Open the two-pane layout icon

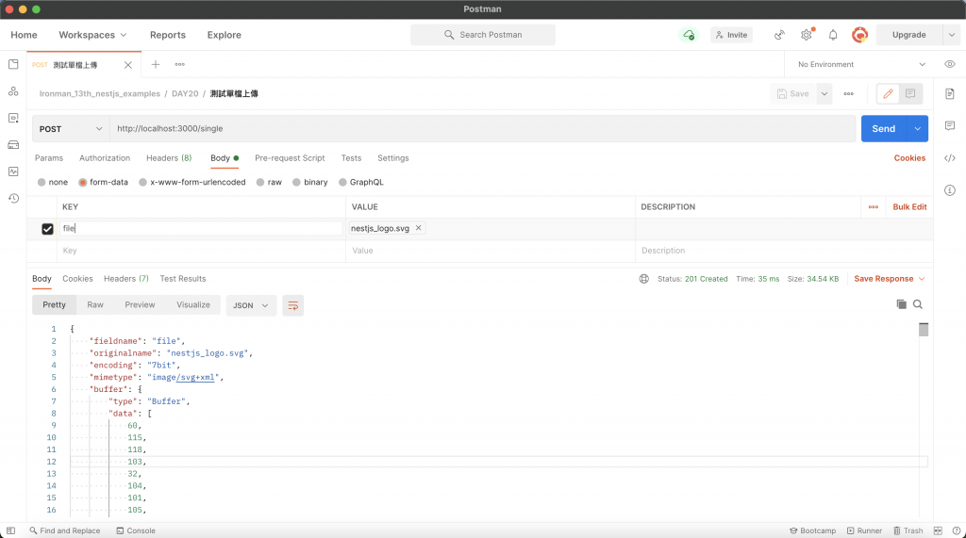pos(938,530)
